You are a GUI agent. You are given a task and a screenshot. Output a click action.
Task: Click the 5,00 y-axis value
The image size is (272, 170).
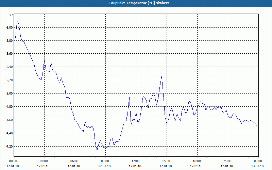[10, 93]
